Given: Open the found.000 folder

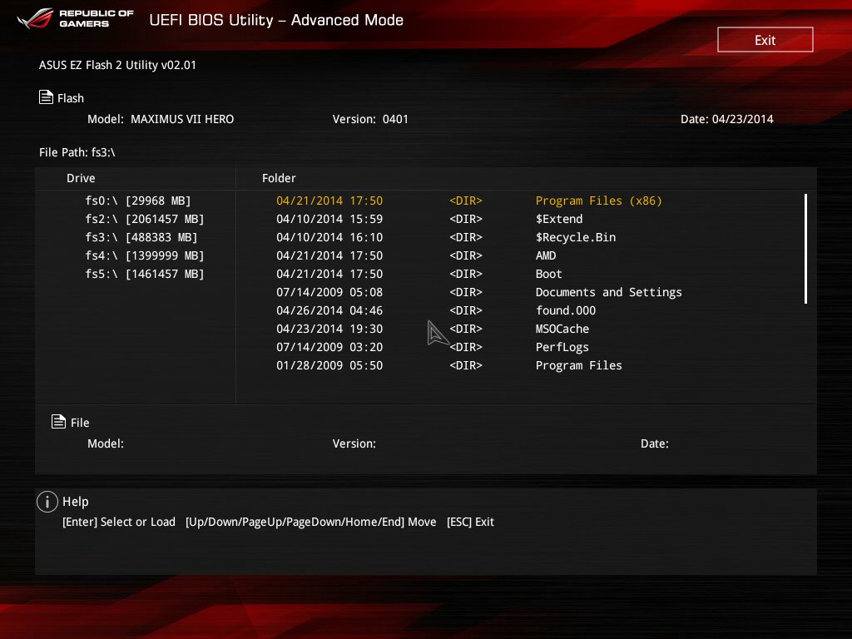Looking at the screenshot, I should tap(566, 310).
